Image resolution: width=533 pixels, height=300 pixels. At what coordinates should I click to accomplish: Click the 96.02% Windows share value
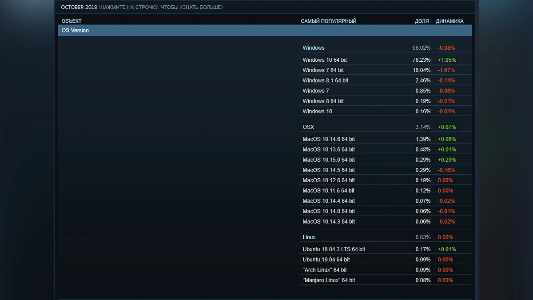click(422, 48)
